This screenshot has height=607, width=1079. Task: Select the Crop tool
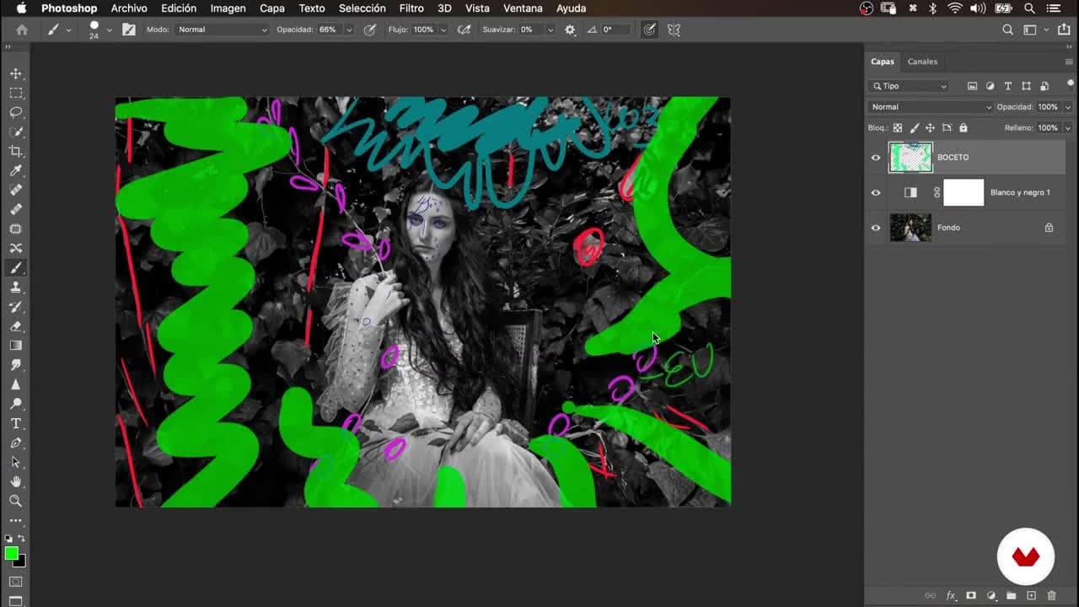[x=16, y=151]
